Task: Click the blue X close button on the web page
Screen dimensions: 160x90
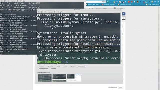Action: pyautogui.click(x=124, y=14)
